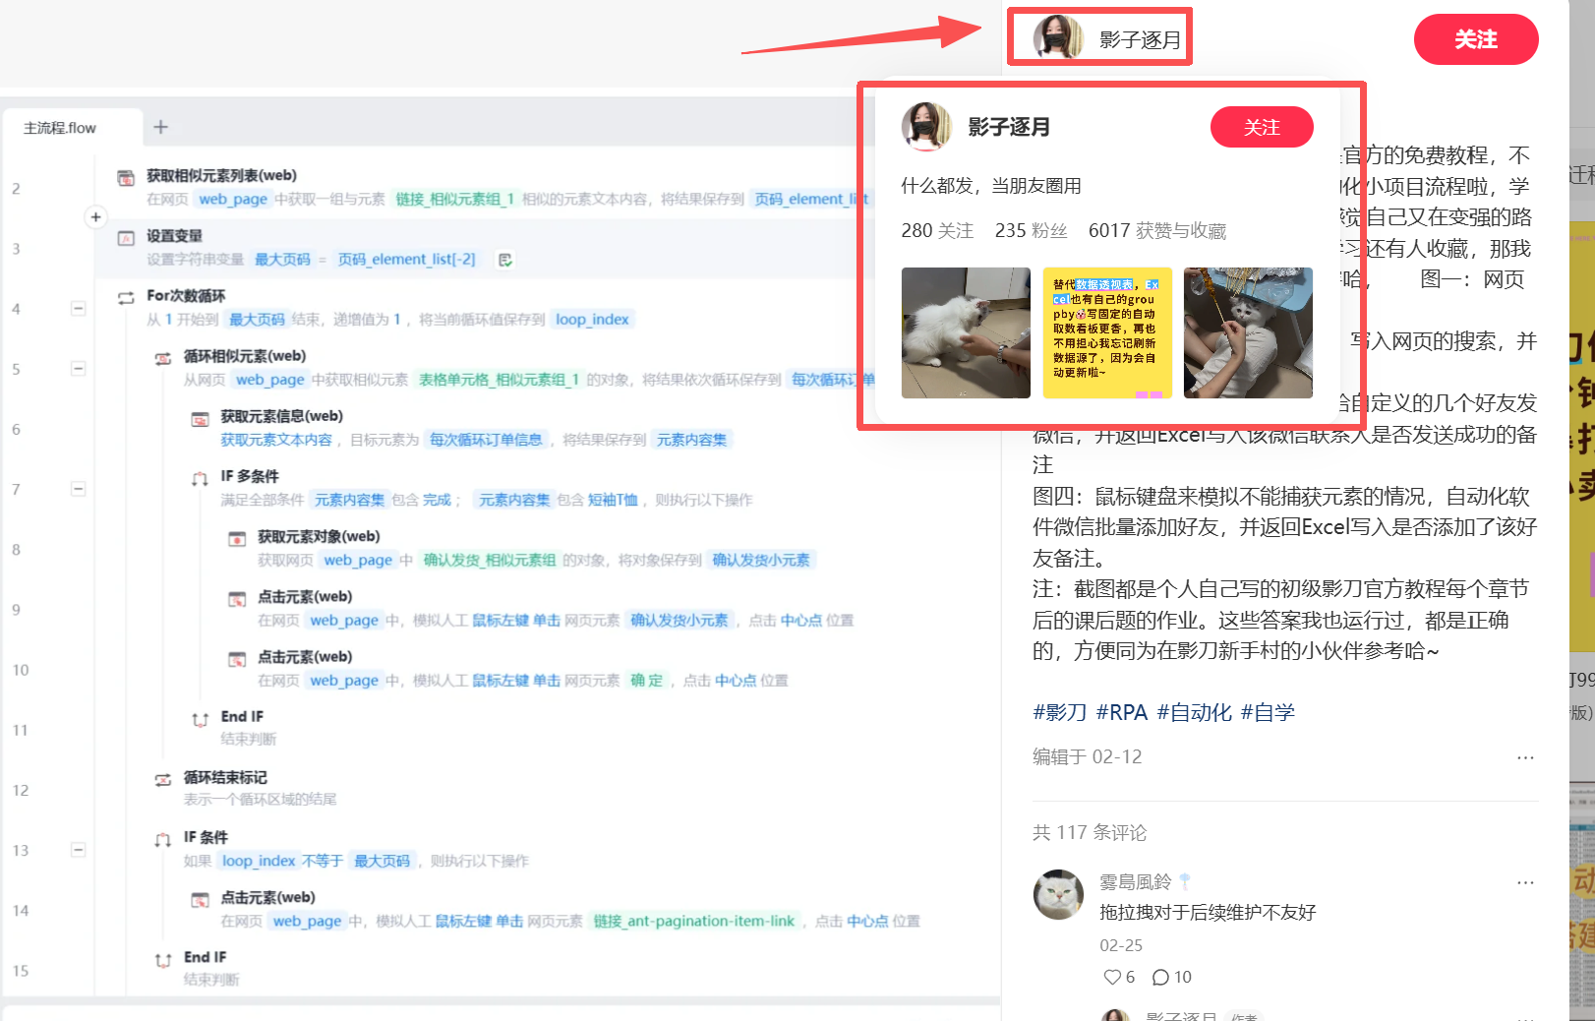Collapse the IF 条件 block at line 13
The image size is (1595, 1021).
pos(79,850)
